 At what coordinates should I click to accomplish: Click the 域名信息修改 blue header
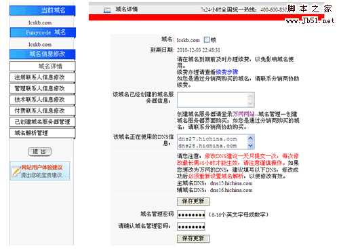tap(43, 54)
